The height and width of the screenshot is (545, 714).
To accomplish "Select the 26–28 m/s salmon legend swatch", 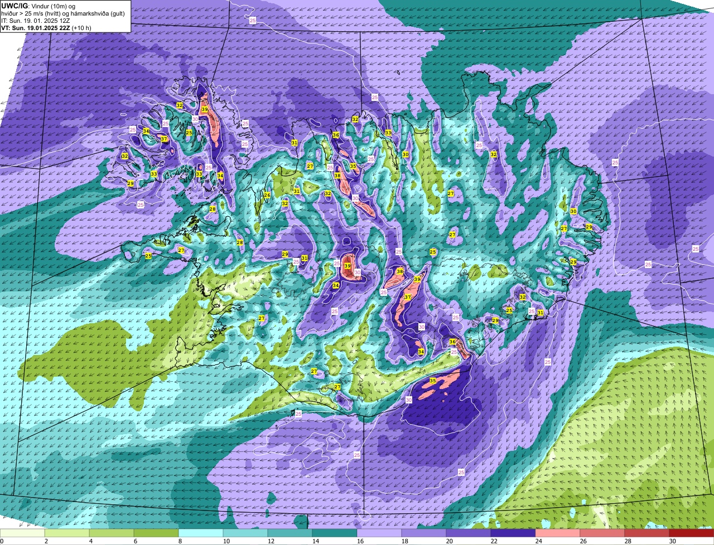I will pyautogui.click(x=602, y=533).
